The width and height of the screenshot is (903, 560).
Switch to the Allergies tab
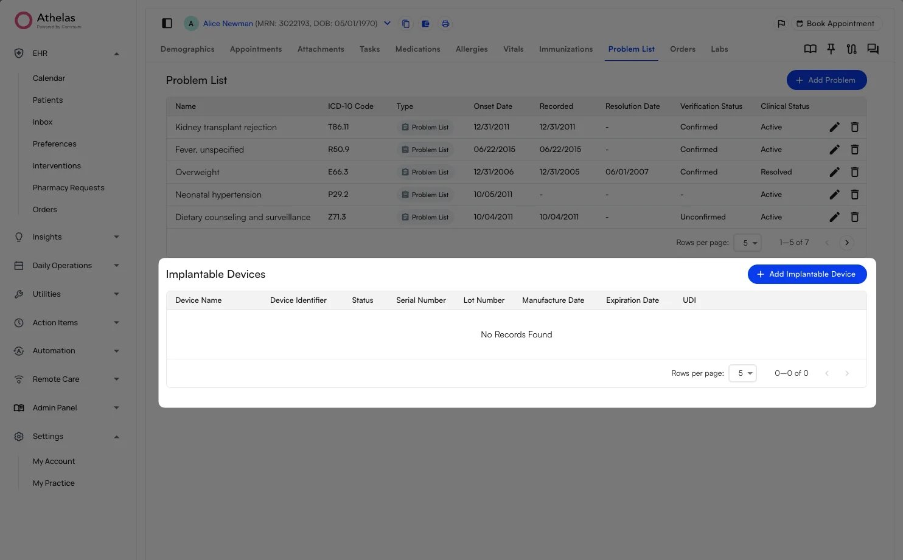pos(472,49)
